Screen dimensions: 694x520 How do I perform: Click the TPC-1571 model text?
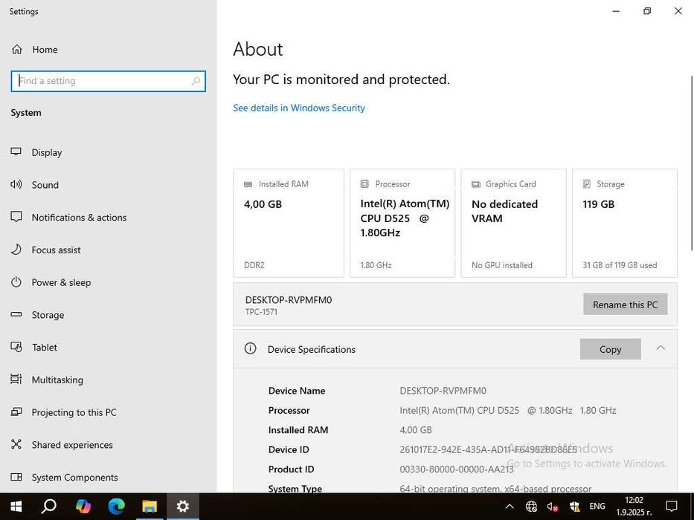pos(261,312)
